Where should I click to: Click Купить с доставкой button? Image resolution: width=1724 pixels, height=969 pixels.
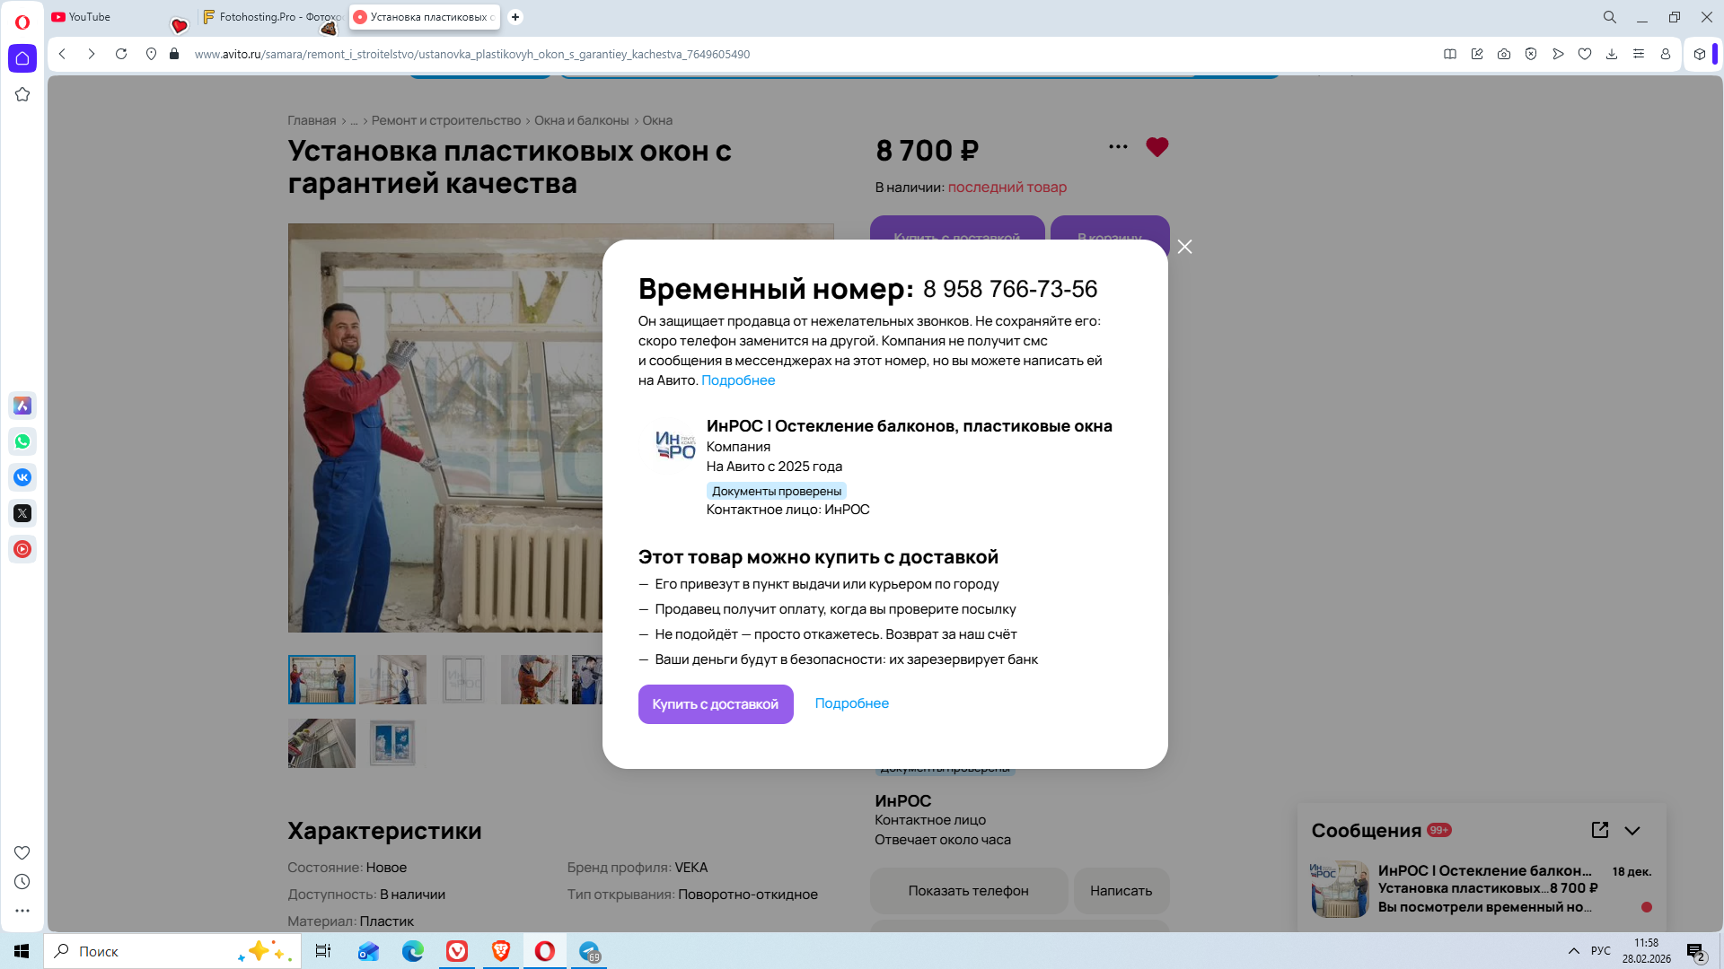(716, 704)
